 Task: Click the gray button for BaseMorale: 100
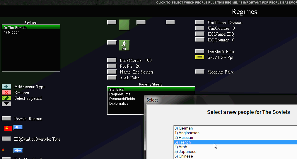tap(112, 60)
